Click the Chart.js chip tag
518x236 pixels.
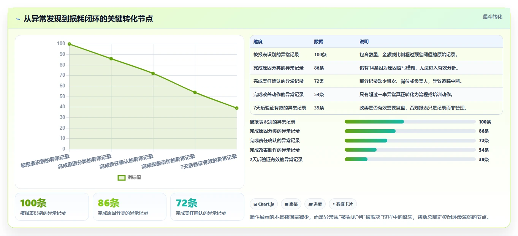pos(264,204)
